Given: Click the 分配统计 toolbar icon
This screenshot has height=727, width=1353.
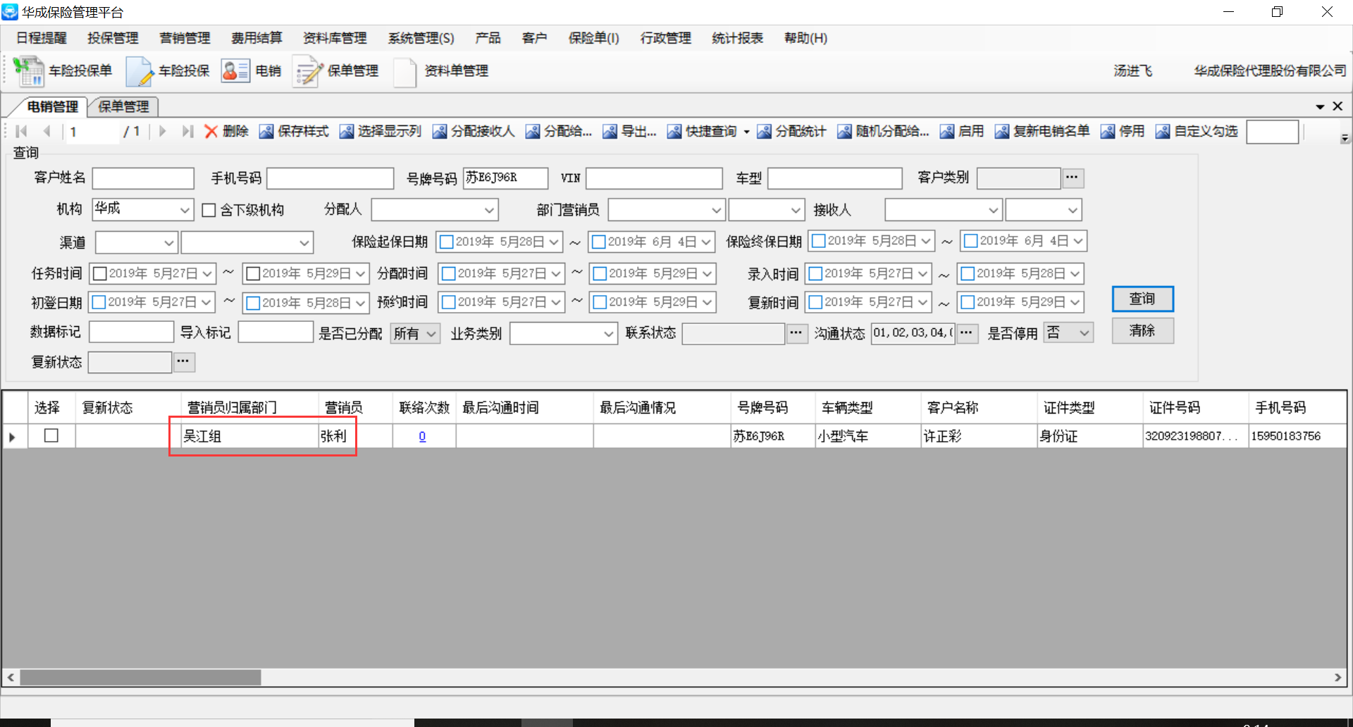Looking at the screenshot, I should 764,132.
